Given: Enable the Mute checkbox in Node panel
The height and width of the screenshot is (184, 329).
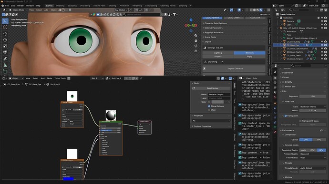Looking at the screenshot, I should tap(209, 110).
